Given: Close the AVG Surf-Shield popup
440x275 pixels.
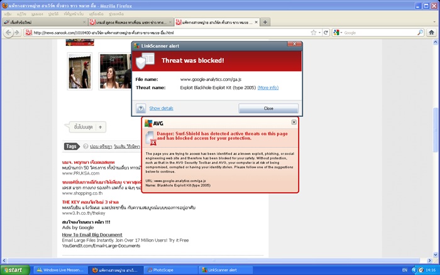Looking at the screenshot, I should click(294, 122).
